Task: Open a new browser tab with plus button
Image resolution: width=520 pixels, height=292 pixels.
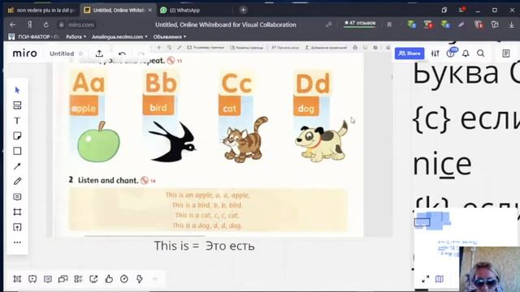Action: click(x=243, y=10)
